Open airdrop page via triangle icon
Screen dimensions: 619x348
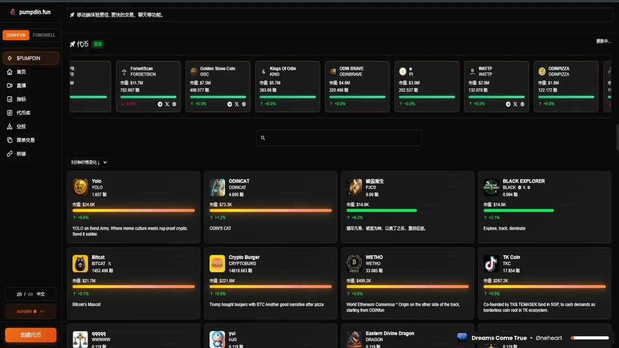pos(10,127)
